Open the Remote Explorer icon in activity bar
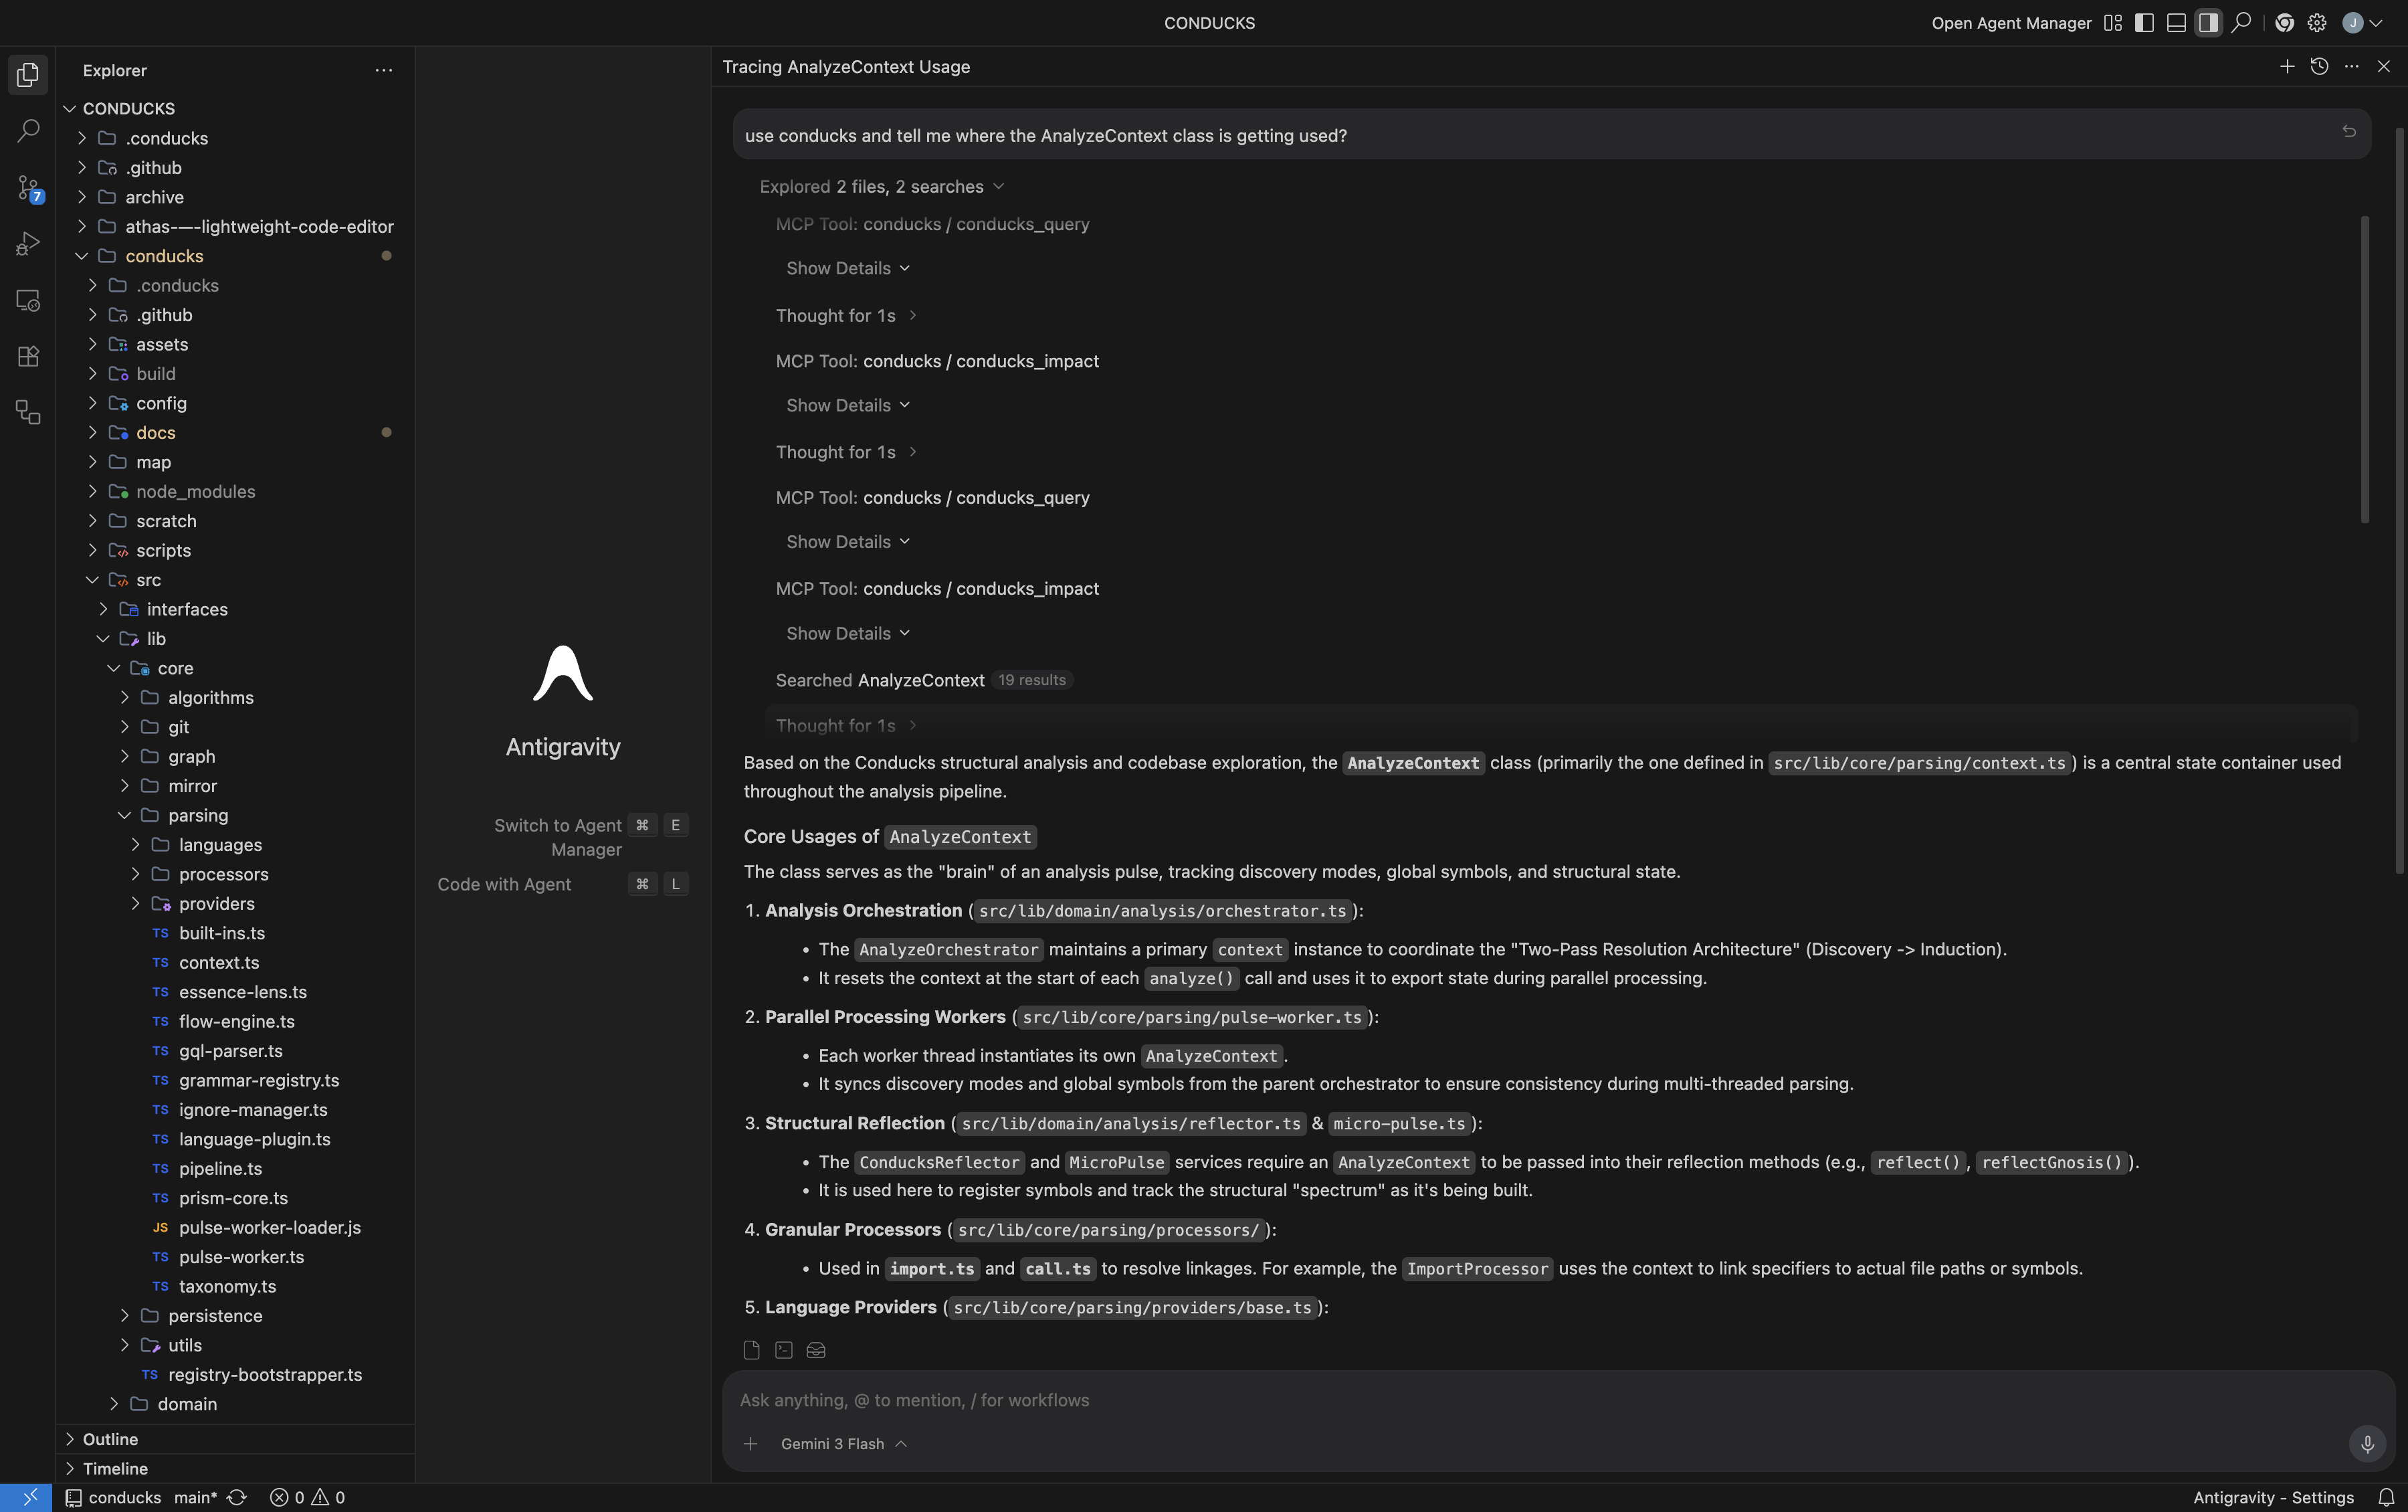Viewport: 2408px width, 1512px height. 28,300
